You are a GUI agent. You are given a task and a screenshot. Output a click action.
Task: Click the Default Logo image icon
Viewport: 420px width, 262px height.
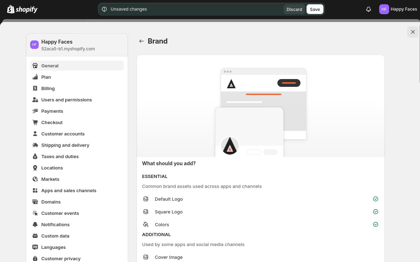click(x=146, y=199)
